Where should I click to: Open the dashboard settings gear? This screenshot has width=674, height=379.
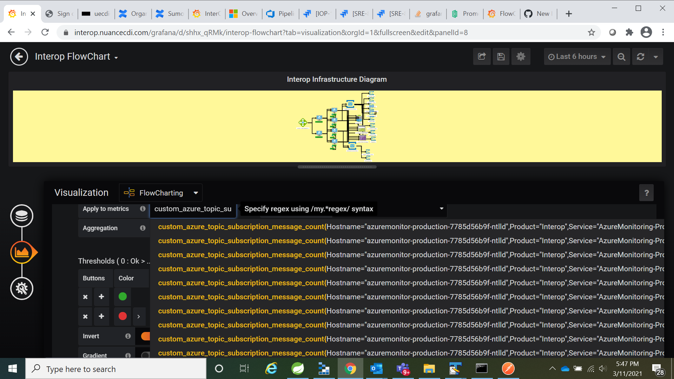(x=521, y=56)
